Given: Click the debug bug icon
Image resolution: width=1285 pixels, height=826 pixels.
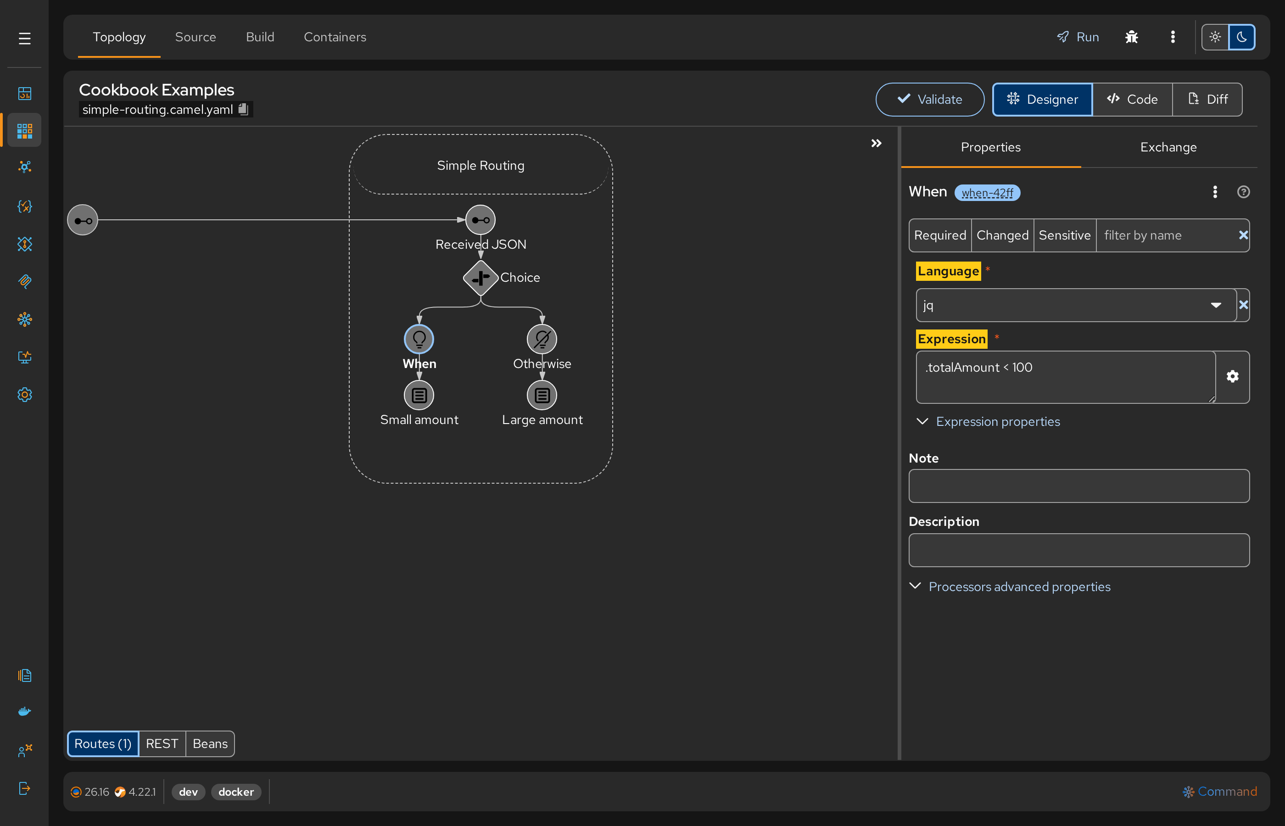Looking at the screenshot, I should pyautogui.click(x=1132, y=37).
